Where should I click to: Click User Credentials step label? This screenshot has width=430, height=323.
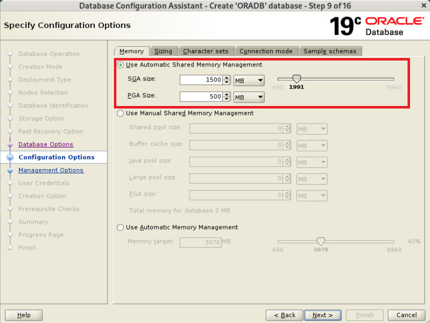44,183
